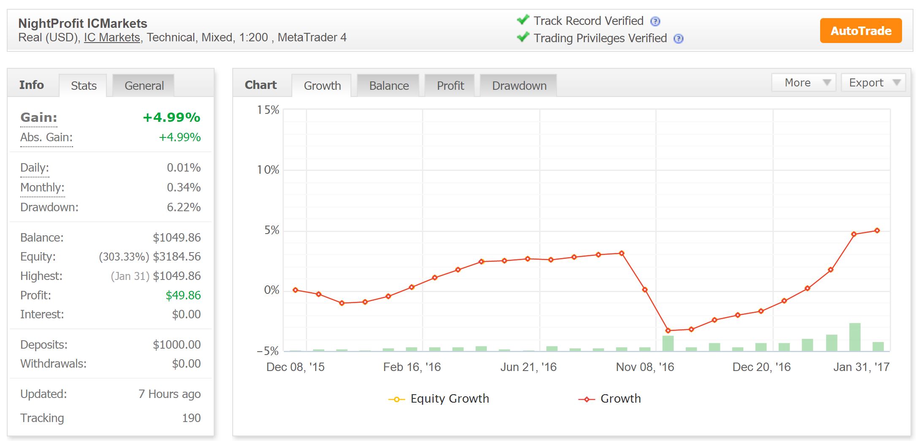
Task: Select the Balance chart tab
Action: (x=389, y=86)
